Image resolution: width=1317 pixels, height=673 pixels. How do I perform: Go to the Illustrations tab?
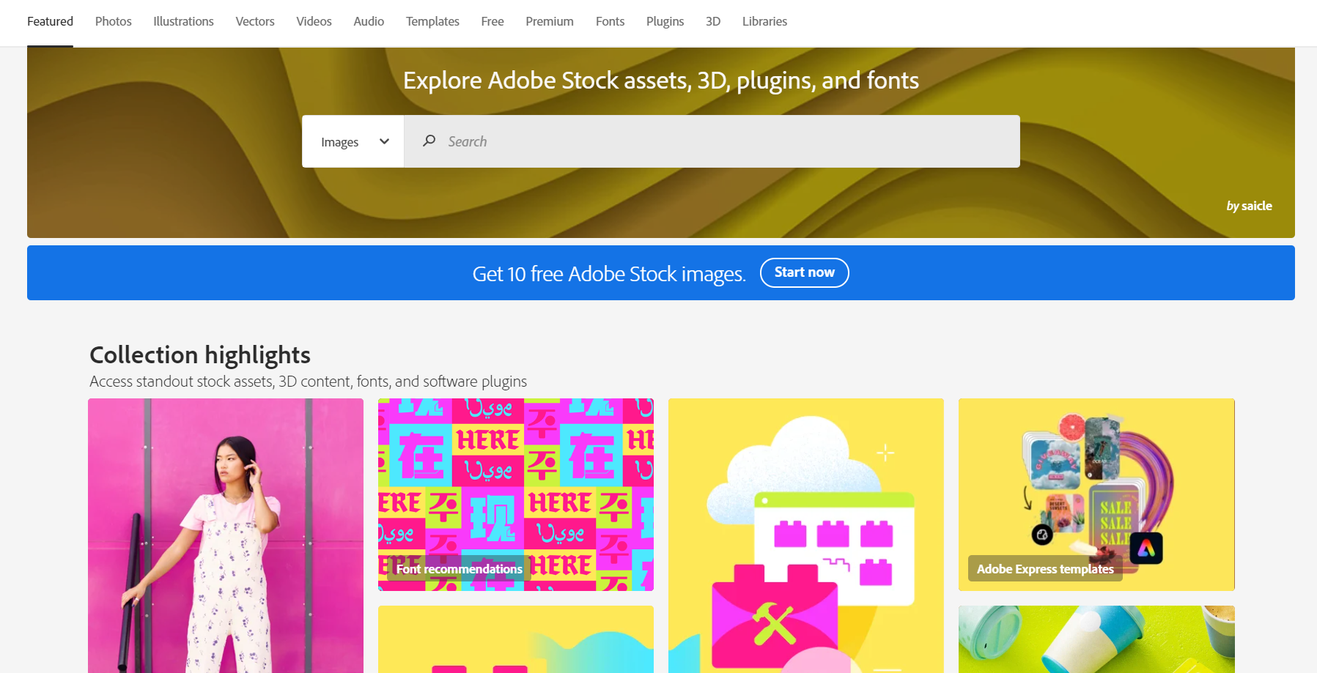pyautogui.click(x=183, y=22)
